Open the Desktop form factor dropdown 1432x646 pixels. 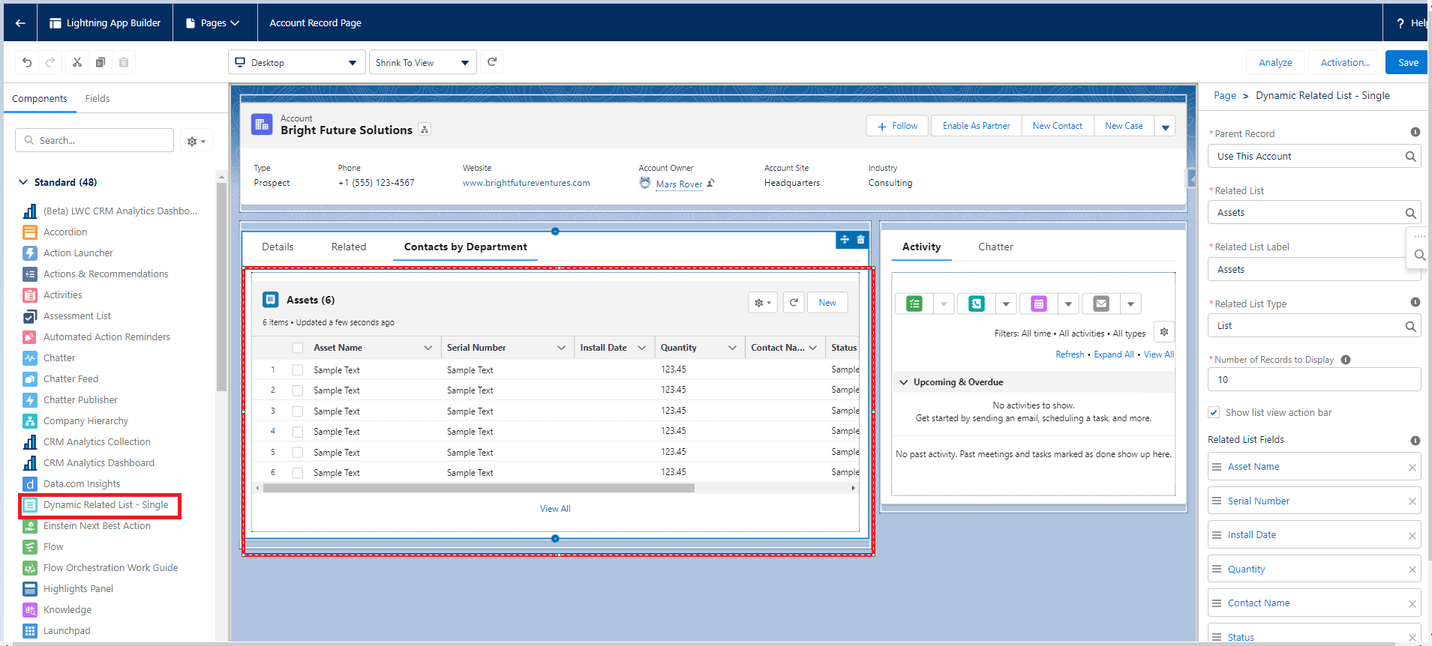(296, 62)
